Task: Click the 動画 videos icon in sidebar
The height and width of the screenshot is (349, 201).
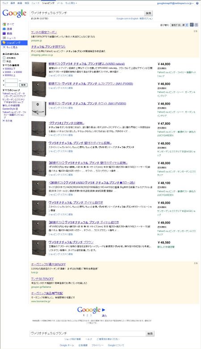Action: pos(4,34)
